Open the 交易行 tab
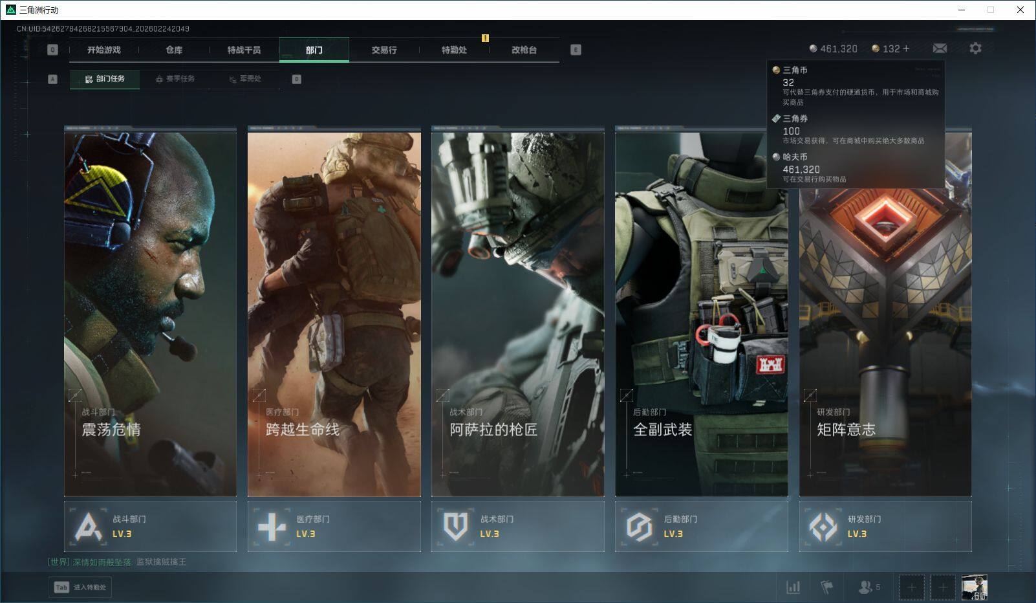This screenshot has height=603, width=1036. (383, 50)
